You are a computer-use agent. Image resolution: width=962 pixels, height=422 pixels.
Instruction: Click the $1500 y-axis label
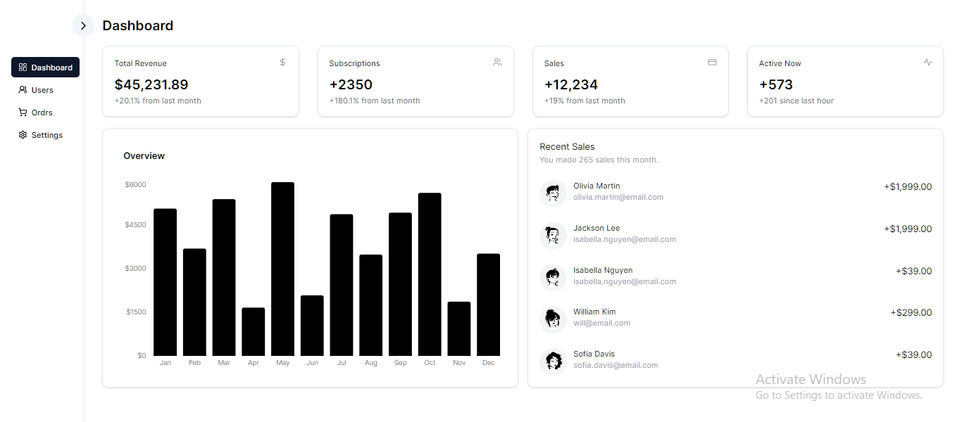pyautogui.click(x=136, y=312)
